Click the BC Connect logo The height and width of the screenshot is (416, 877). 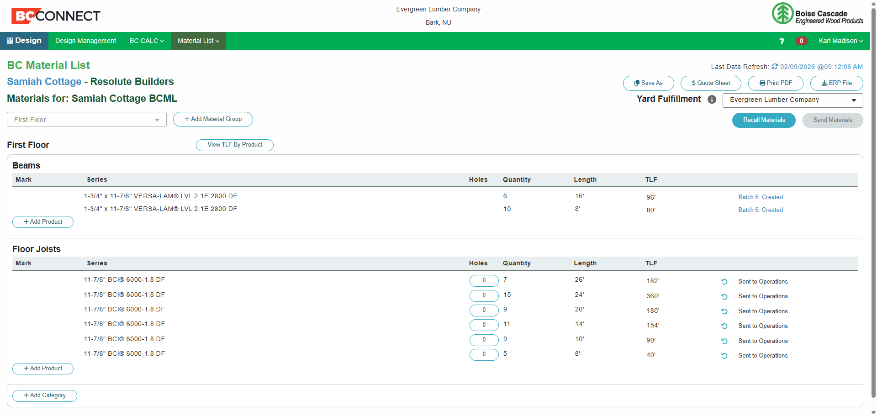56,16
